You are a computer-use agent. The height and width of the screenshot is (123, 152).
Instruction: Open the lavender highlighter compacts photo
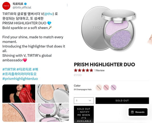pos(52,113)
